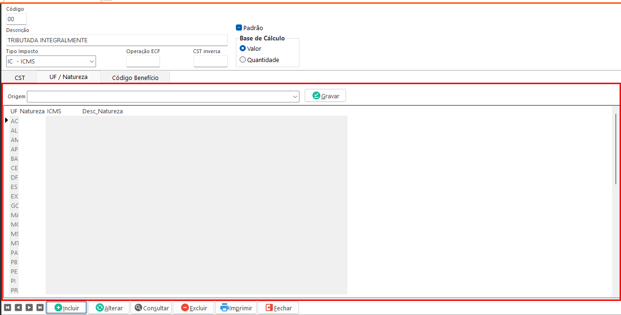Click the Descrição text field
The image size is (621, 315).
(x=117, y=40)
